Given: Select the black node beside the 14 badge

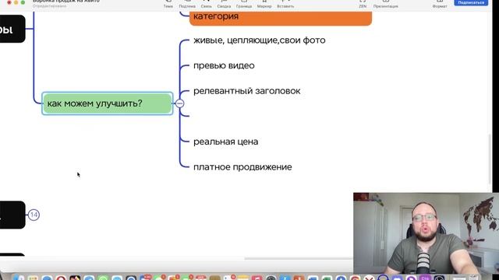Looking at the screenshot, I should 12,215.
